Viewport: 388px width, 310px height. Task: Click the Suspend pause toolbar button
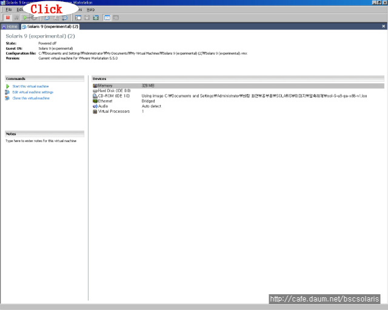(16, 18)
